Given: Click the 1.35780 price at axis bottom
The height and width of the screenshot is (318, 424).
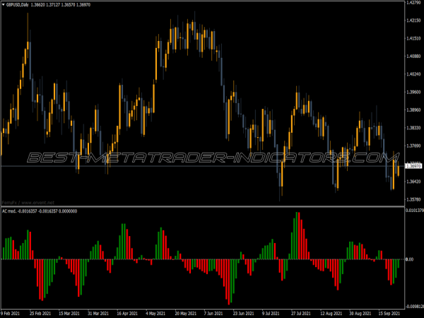Looking at the screenshot, I should 413,200.
